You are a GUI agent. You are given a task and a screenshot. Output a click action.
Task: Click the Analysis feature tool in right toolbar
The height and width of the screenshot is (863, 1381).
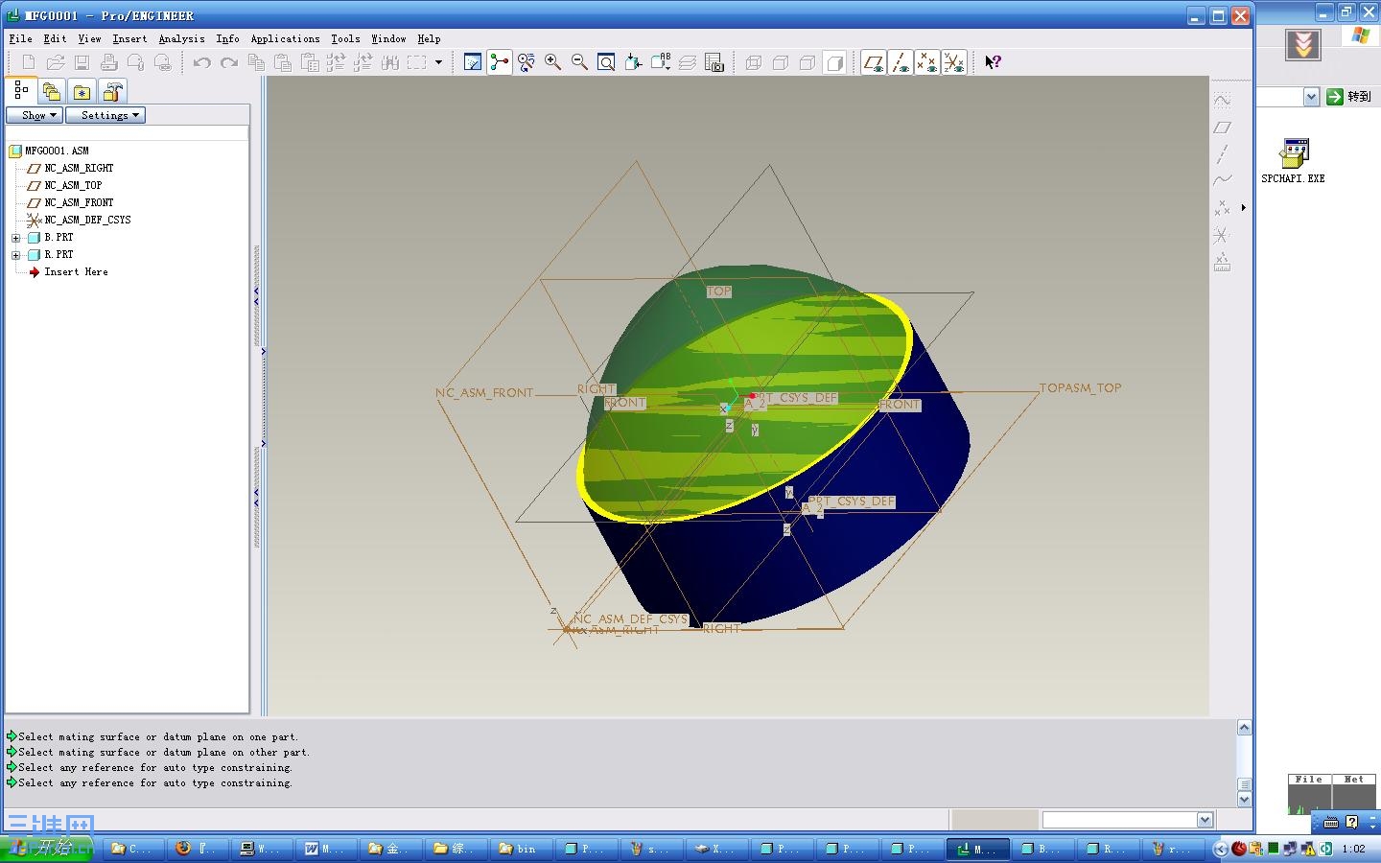1222,261
